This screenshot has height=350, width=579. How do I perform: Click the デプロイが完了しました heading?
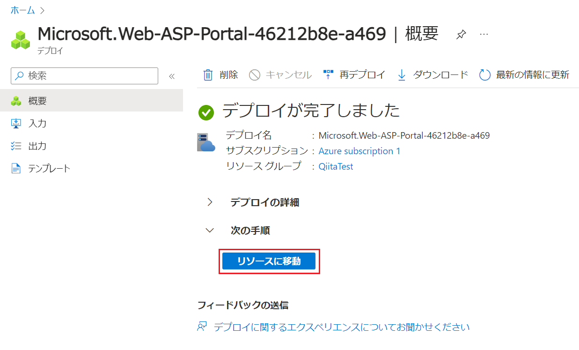point(311,110)
